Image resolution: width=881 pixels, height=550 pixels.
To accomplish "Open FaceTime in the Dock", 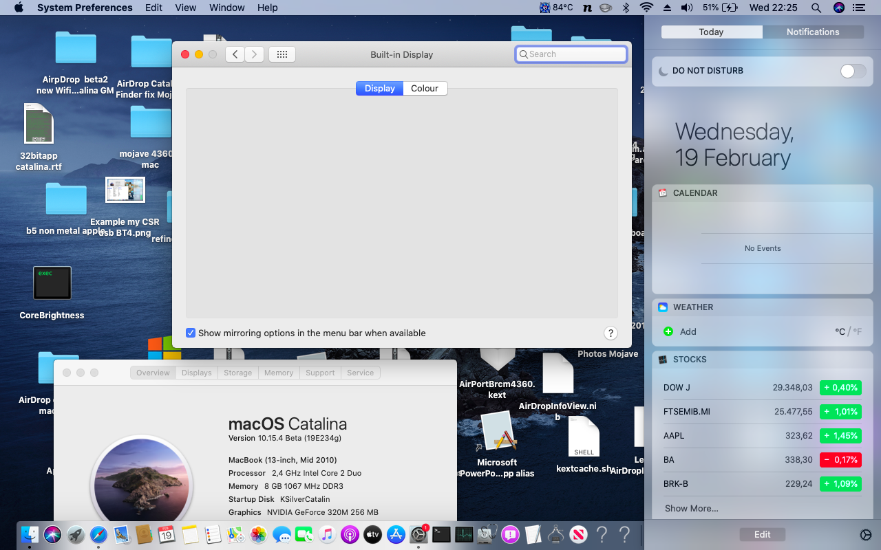I will tap(304, 534).
